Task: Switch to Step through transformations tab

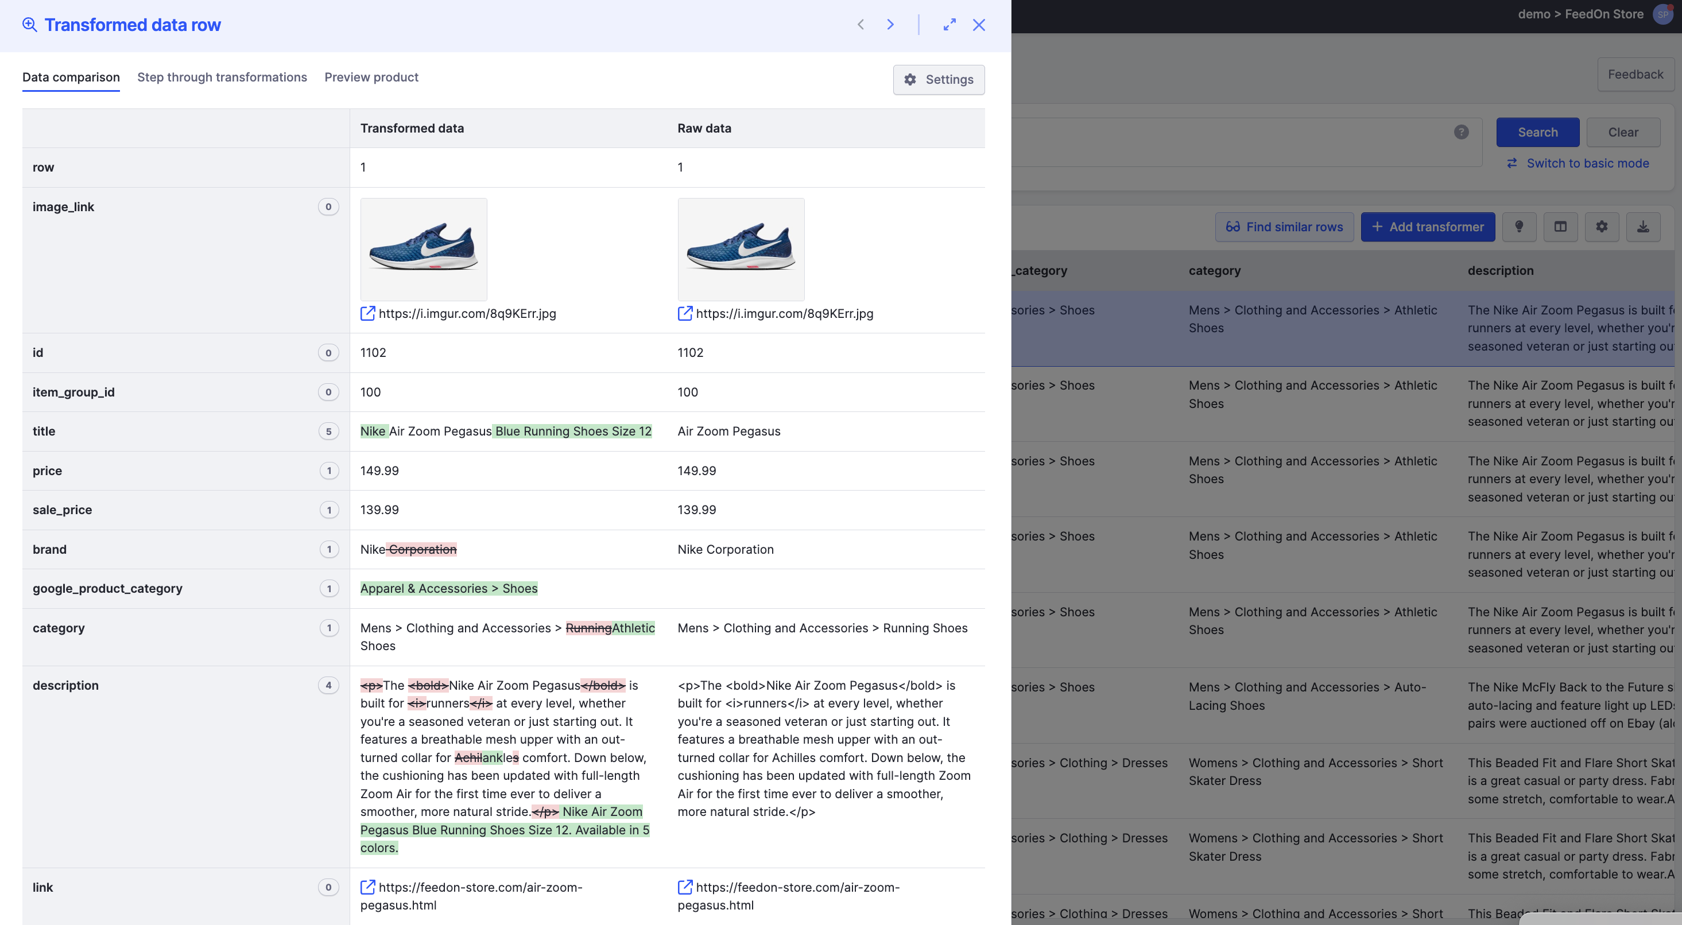Action: (x=222, y=77)
